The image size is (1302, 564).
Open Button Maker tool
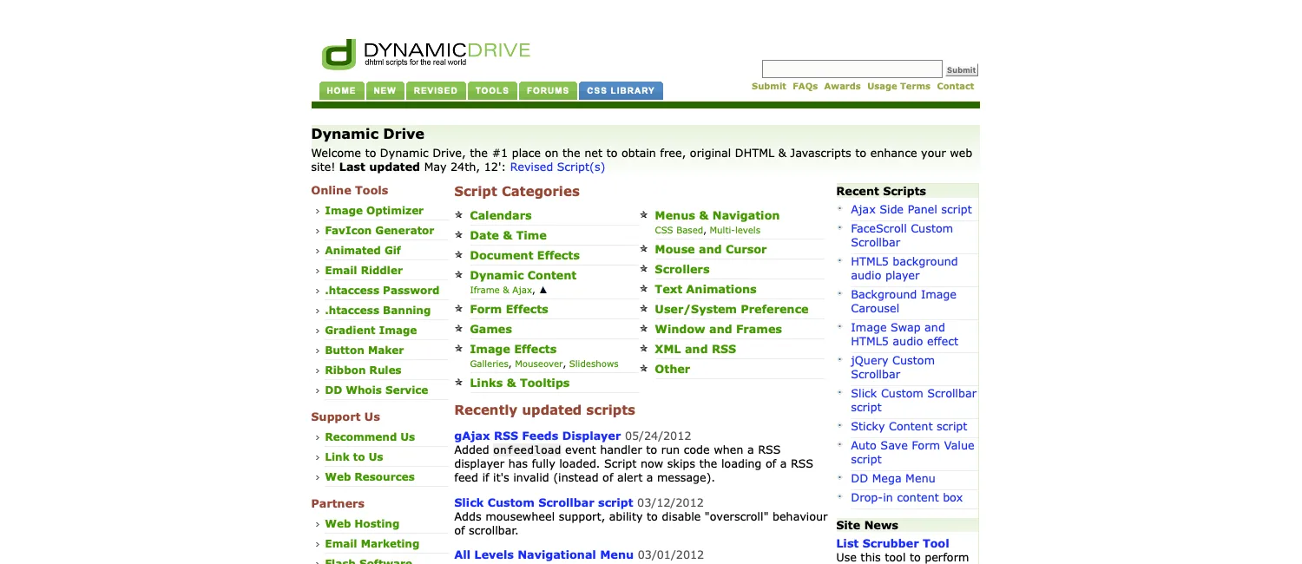[365, 351]
